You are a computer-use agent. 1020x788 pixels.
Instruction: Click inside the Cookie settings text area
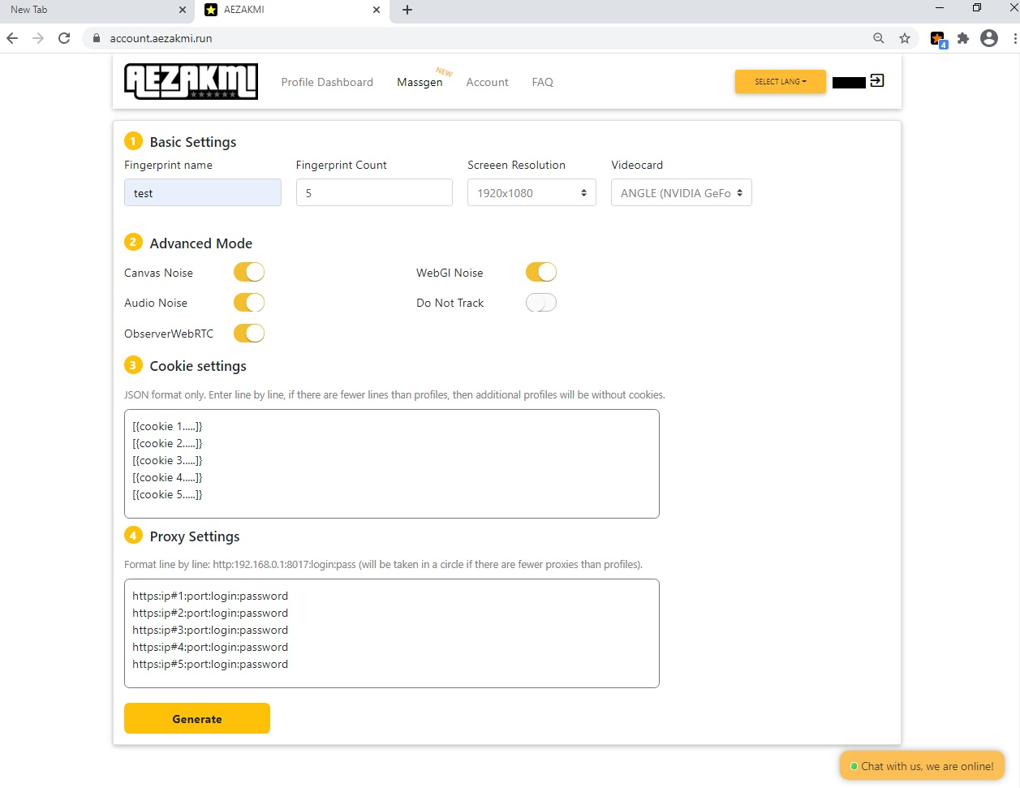point(392,463)
